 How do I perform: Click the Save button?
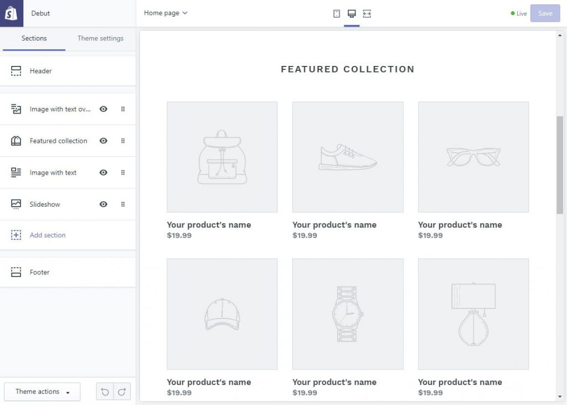point(545,13)
